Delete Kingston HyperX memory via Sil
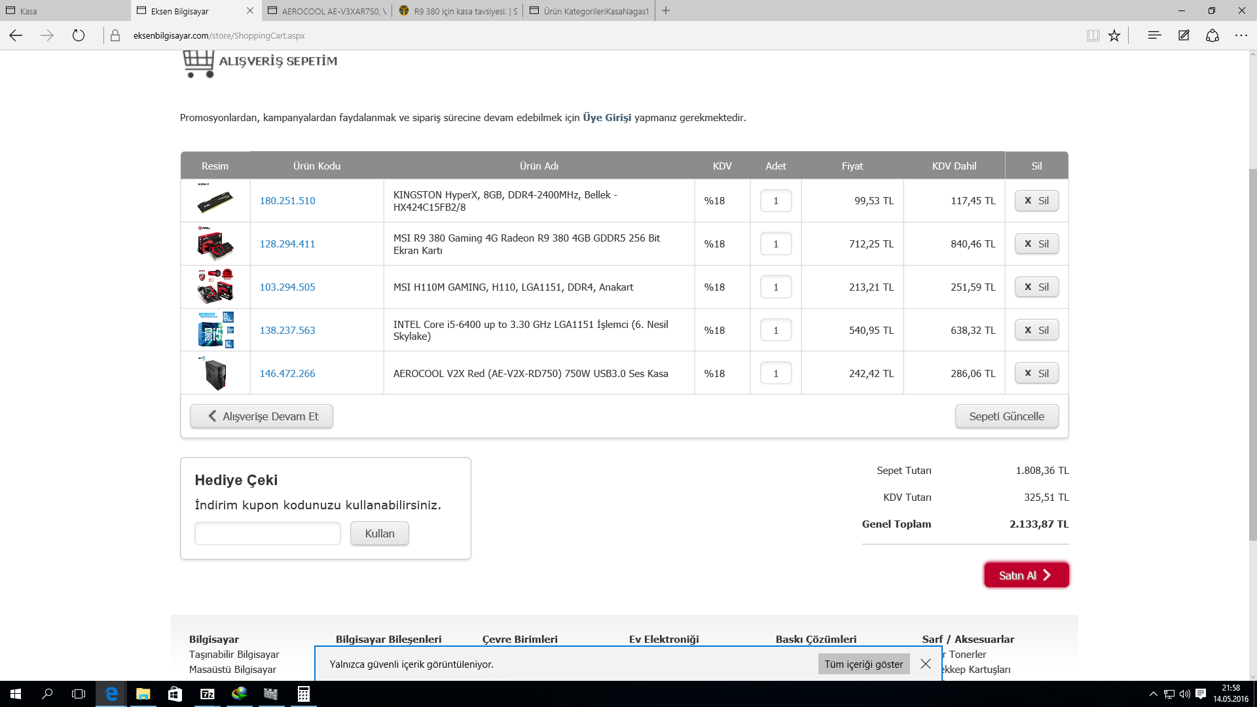The width and height of the screenshot is (1257, 707). [x=1036, y=201]
